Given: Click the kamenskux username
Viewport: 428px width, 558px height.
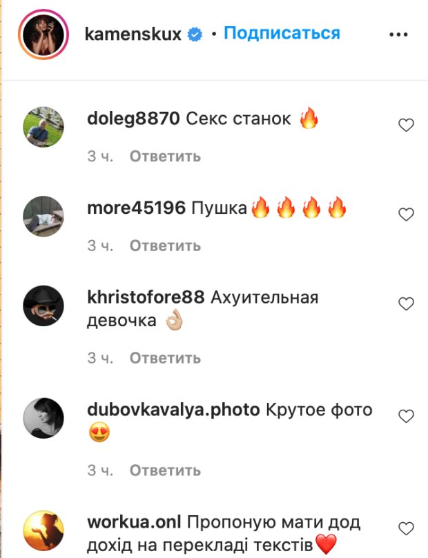Looking at the screenshot, I should (133, 34).
